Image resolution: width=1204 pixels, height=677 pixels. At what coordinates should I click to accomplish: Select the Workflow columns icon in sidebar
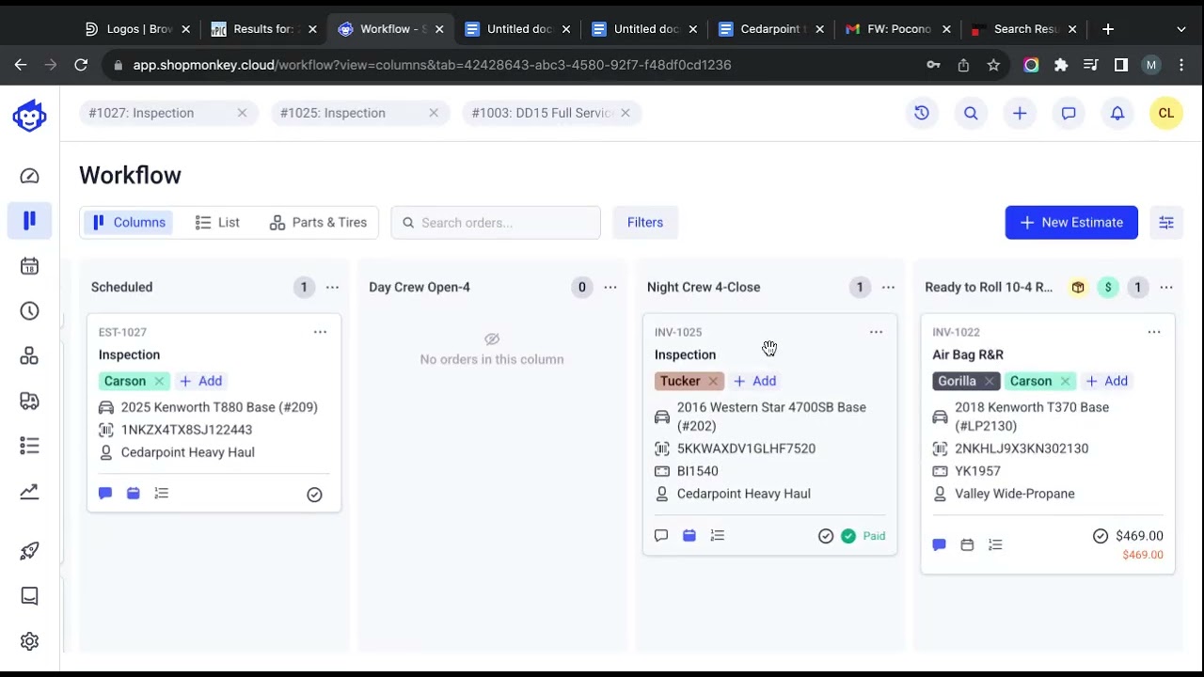click(29, 220)
